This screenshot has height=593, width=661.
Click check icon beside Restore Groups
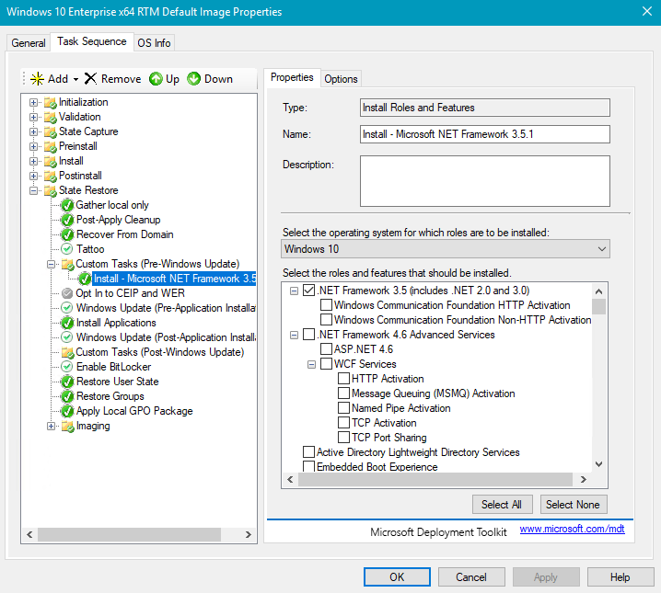tap(67, 396)
